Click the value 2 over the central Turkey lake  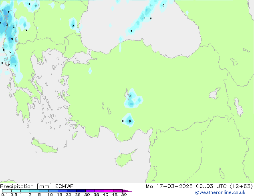130,96
